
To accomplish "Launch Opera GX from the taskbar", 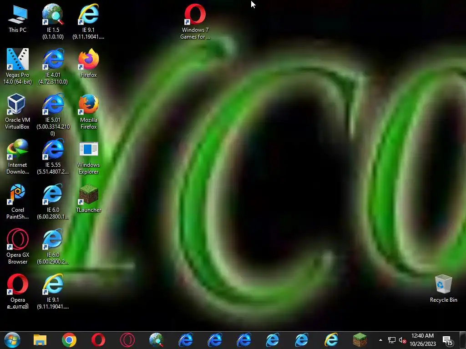I will click(127, 340).
